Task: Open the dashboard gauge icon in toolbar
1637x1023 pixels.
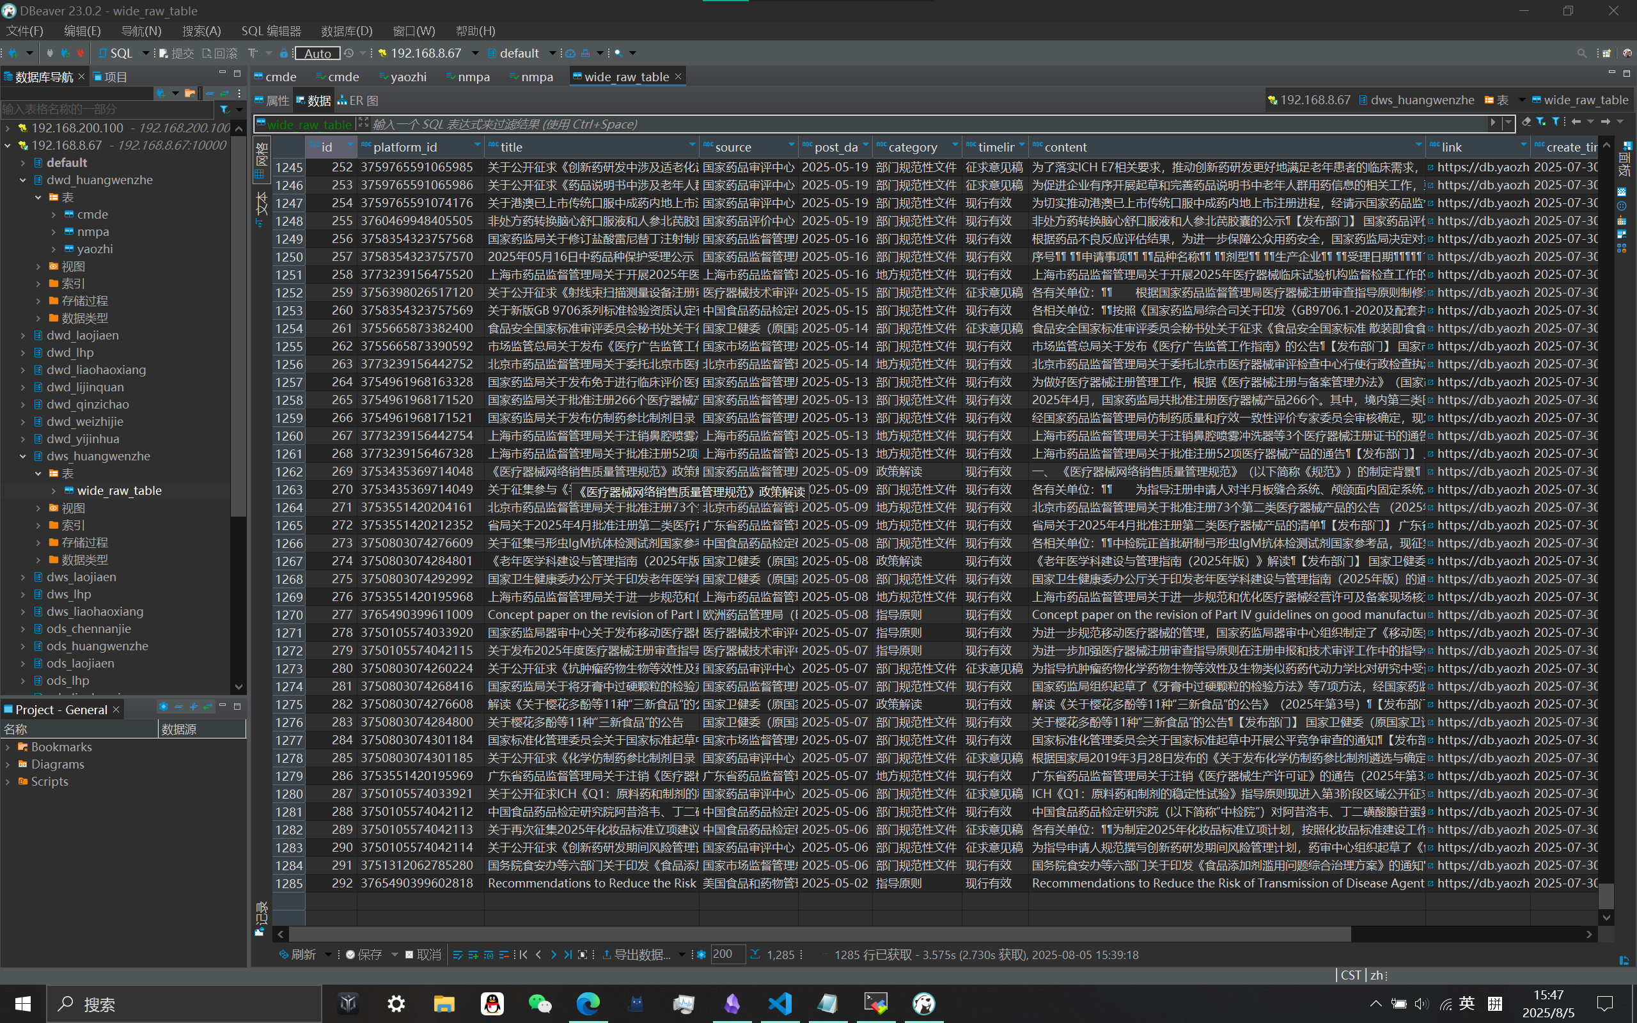Action: click(x=570, y=53)
